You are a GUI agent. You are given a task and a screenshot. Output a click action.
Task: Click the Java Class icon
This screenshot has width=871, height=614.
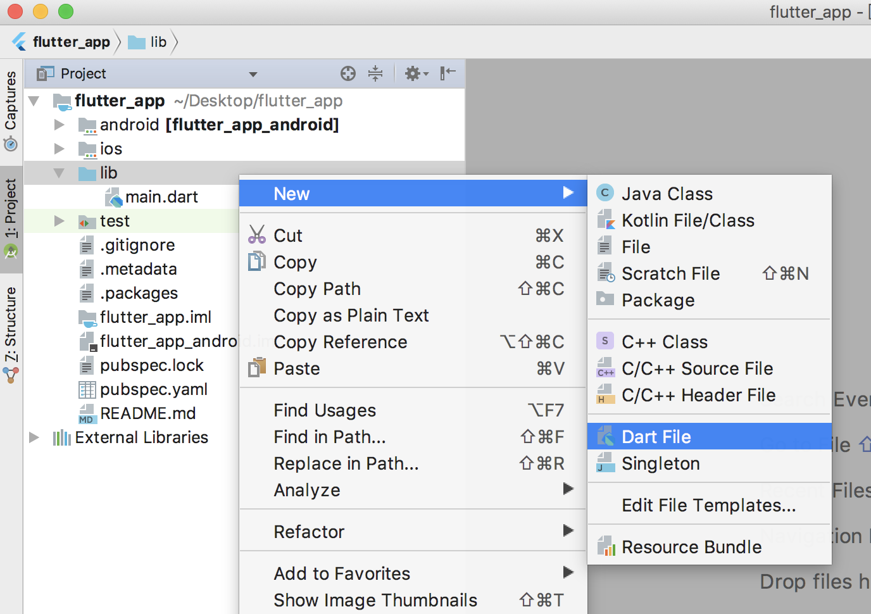(605, 192)
